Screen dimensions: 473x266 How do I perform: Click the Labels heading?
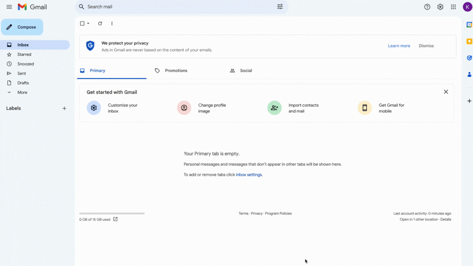pyautogui.click(x=14, y=108)
